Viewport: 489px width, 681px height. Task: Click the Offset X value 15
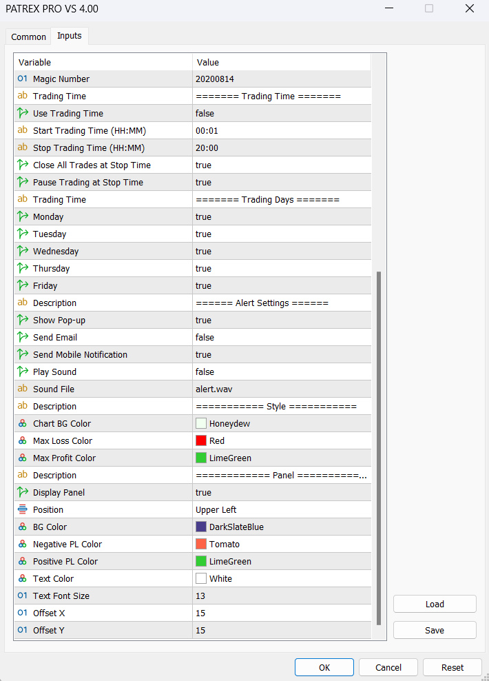[282, 613]
